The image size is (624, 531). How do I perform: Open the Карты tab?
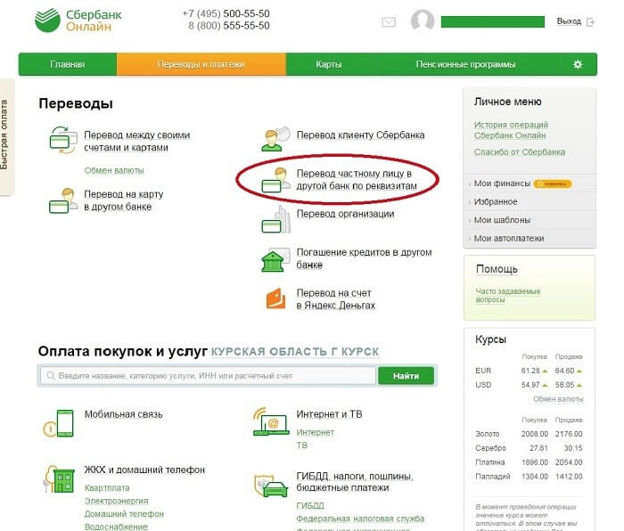coord(329,64)
